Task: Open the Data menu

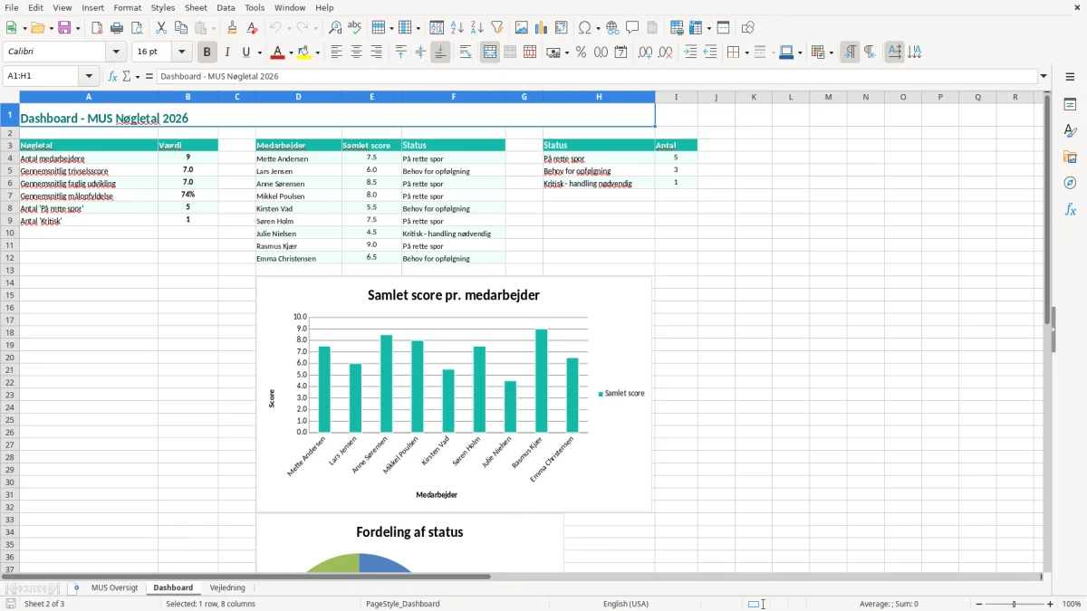Action: click(x=226, y=7)
